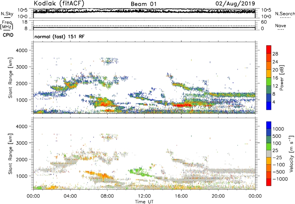Click the yellow Power segment between 16 and 20

coord(269,74)
